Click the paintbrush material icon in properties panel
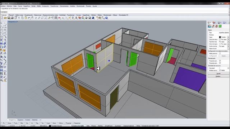The image size is (230, 129). [213, 26]
